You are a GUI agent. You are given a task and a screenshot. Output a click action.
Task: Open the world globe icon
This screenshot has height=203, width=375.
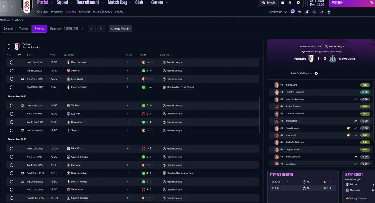(x=290, y=3)
